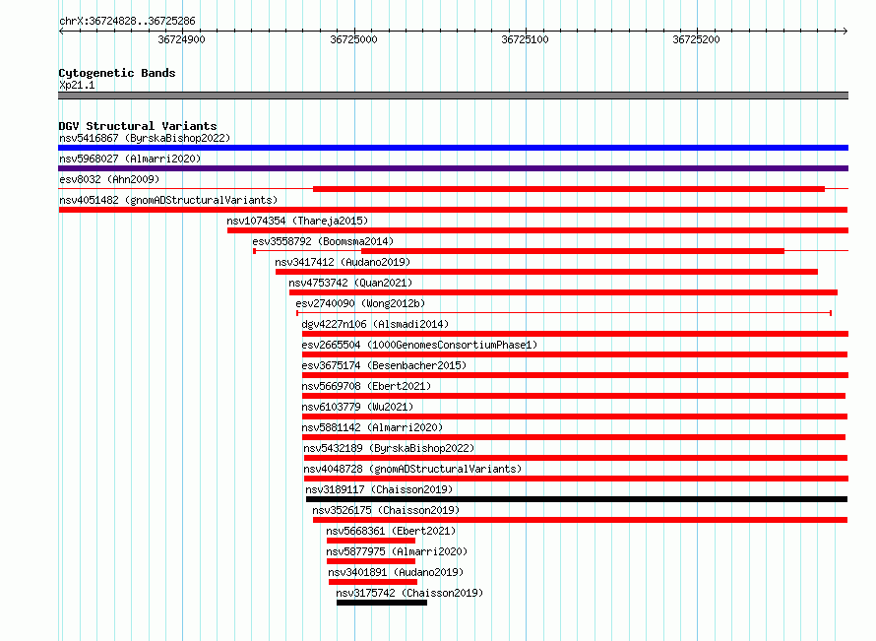Select the red nsv4051482 variant bar
This screenshot has width=876, height=641.
pyautogui.click(x=453, y=210)
